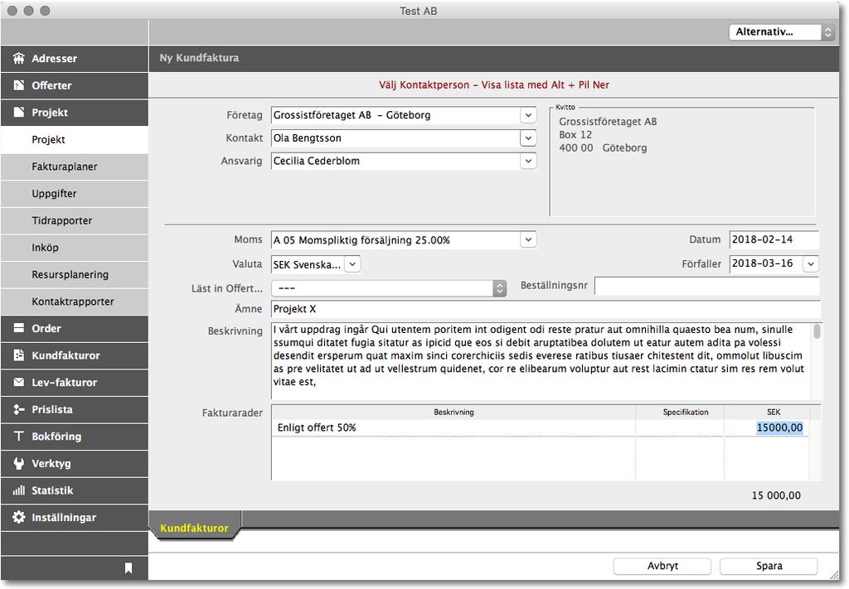Expand the Kontakt dropdown arrow
Screen dimensions: 849x589
pyautogui.click(x=528, y=138)
